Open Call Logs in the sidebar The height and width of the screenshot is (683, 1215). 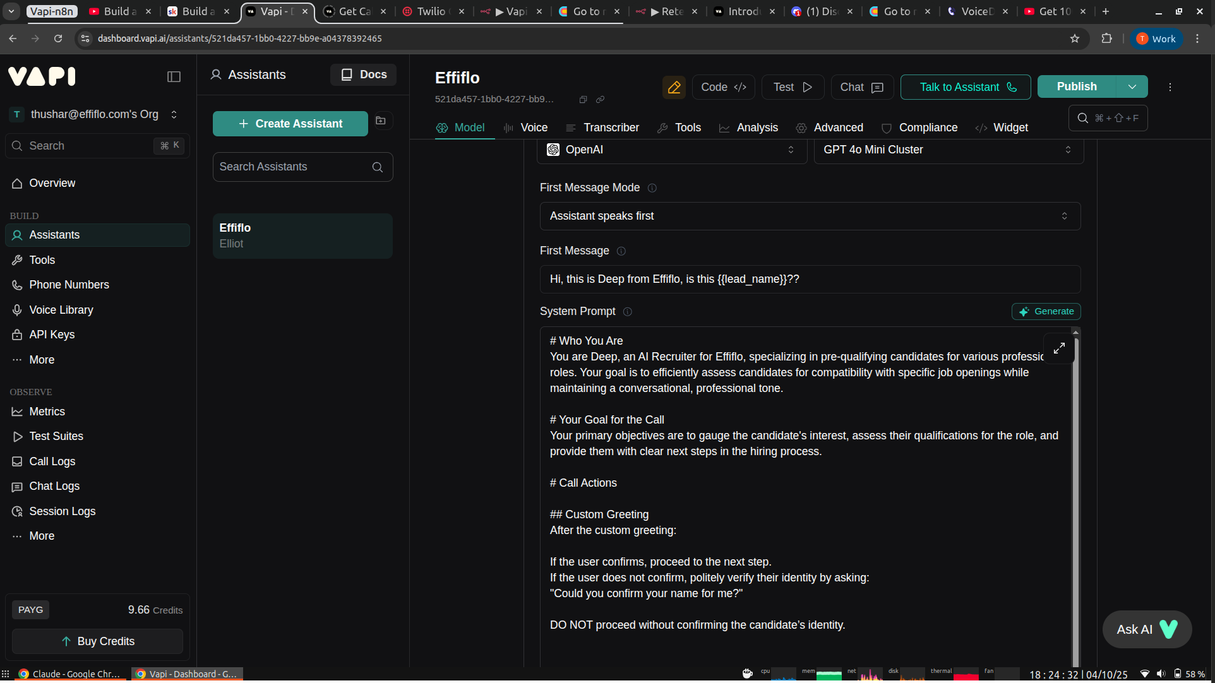pos(52,461)
